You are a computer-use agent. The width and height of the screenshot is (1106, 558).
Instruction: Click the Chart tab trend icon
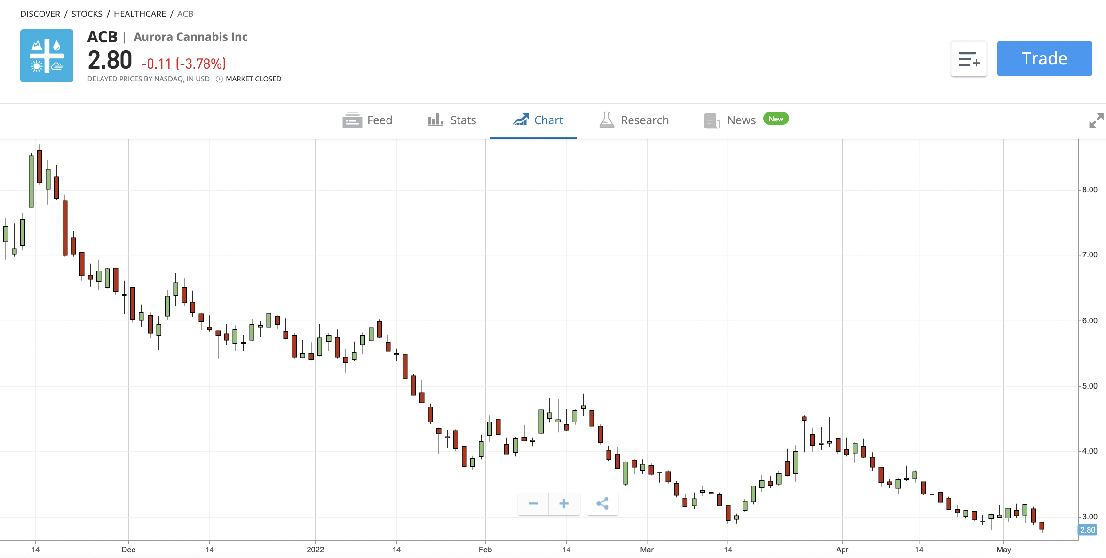[x=520, y=120]
